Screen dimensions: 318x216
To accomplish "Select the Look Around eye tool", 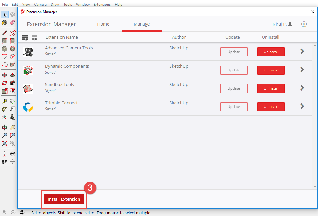I will [12, 154].
